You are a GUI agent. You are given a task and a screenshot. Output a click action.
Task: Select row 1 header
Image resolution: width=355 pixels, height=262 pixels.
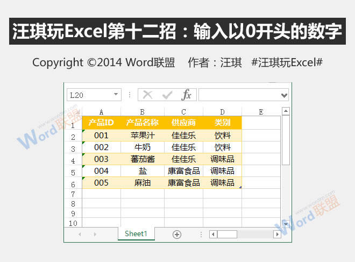click(73, 123)
